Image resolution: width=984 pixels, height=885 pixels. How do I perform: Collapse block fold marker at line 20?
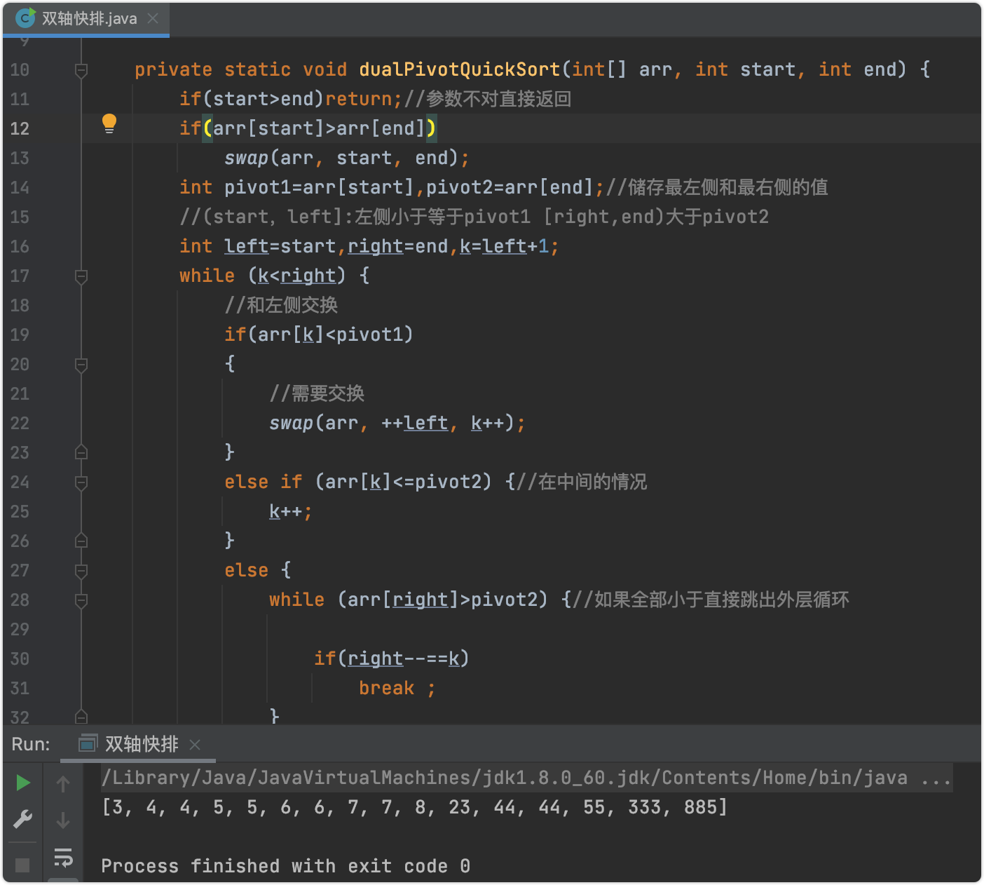tap(81, 365)
